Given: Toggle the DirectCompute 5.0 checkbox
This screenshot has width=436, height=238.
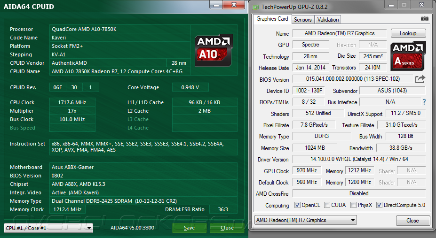Looking at the screenshot, I should [379, 205].
